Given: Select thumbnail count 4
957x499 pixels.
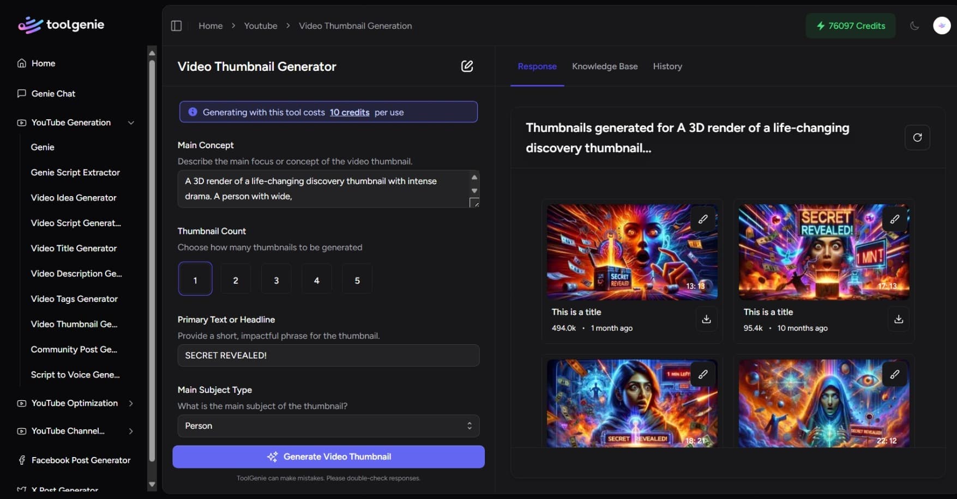Looking at the screenshot, I should pyautogui.click(x=317, y=279).
